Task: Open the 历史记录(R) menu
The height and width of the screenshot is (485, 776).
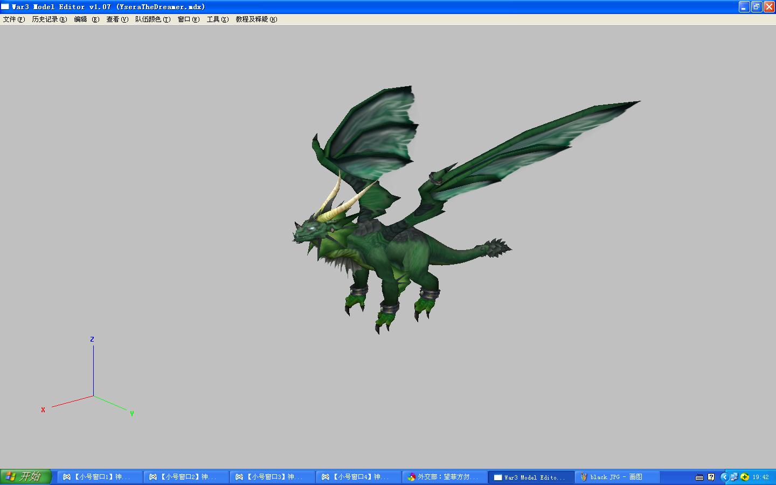Action: point(49,19)
